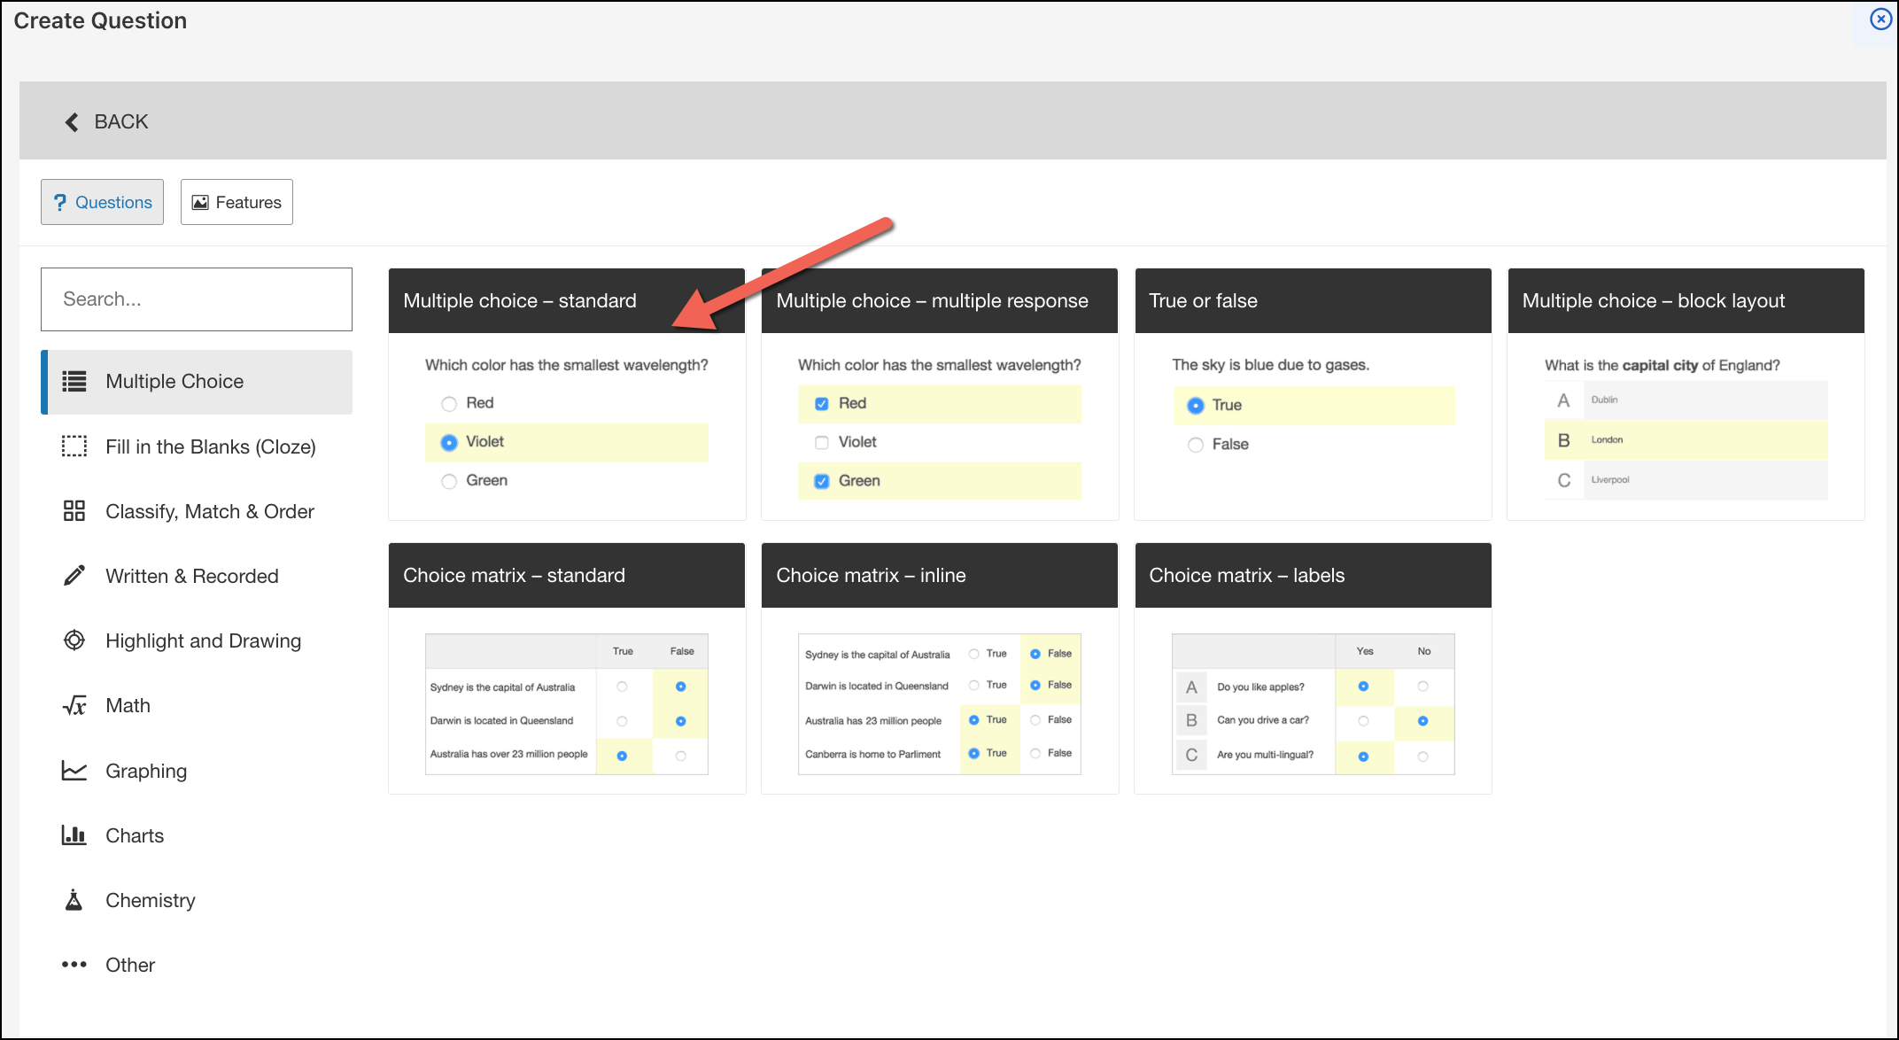Switch to the Questions tab
The height and width of the screenshot is (1040, 1899).
tap(102, 202)
